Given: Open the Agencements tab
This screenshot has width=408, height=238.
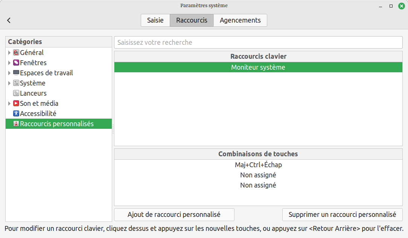Looking at the screenshot, I should pyautogui.click(x=240, y=20).
